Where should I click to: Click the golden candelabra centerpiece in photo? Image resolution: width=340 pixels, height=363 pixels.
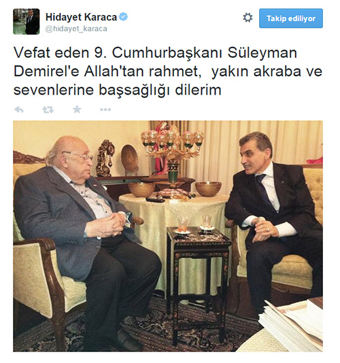tap(172, 152)
